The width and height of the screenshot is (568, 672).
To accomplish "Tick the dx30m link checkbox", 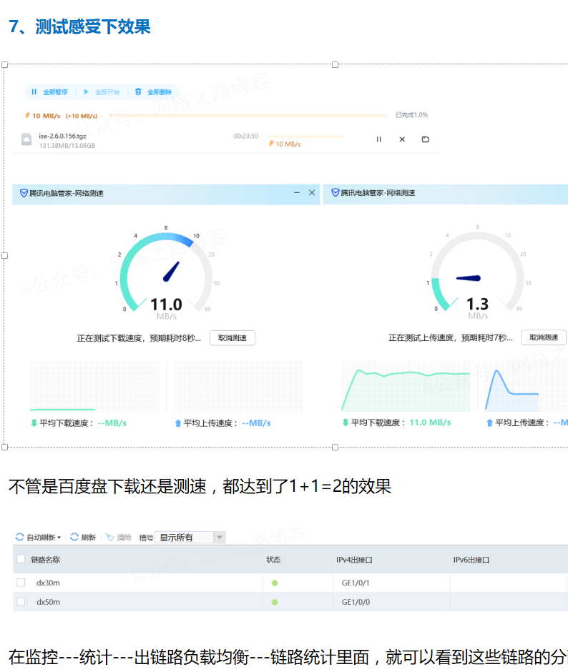I will click(21, 583).
